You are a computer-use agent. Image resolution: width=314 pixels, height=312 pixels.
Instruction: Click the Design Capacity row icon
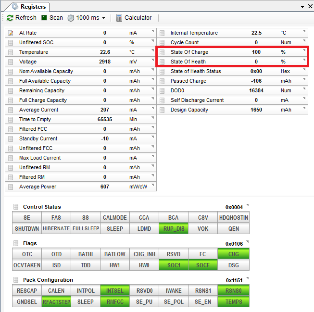click(x=162, y=110)
